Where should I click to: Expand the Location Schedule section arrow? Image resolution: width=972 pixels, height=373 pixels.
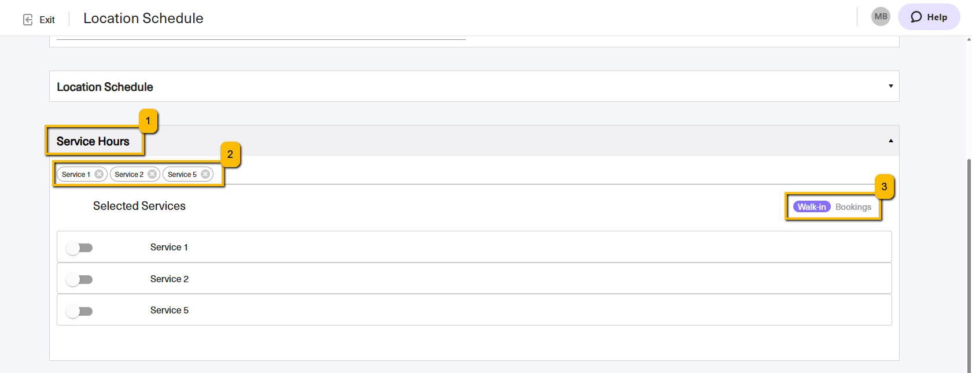point(891,86)
